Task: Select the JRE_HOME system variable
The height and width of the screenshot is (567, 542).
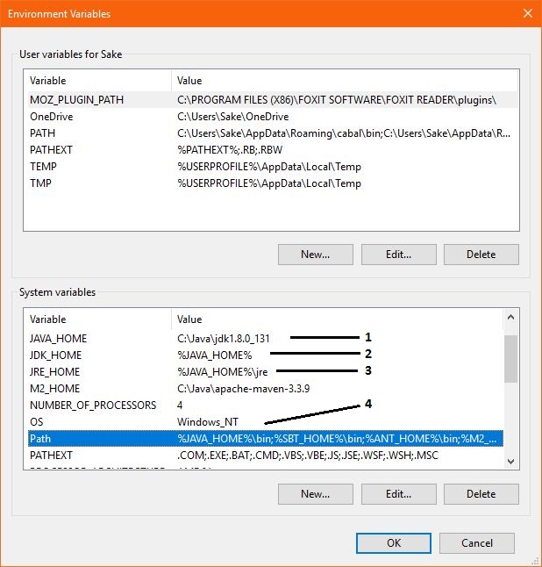Action: pyautogui.click(x=266, y=372)
